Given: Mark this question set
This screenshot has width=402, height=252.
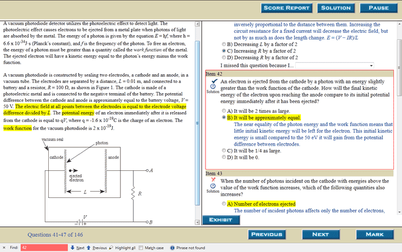Looking at the screenshot, I should click(x=375, y=235).
